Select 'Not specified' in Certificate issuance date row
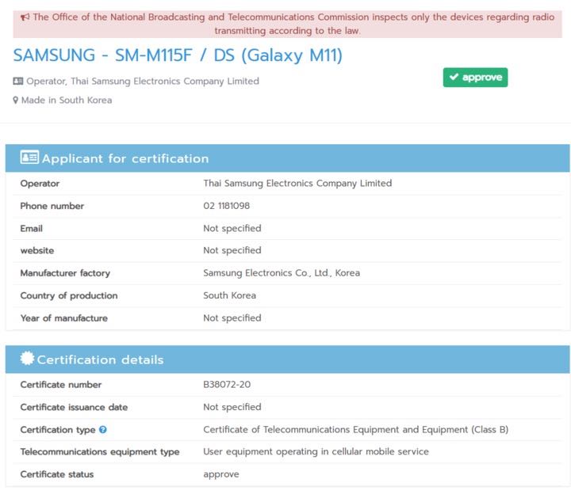The height and width of the screenshot is (498, 571). [232, 407]
